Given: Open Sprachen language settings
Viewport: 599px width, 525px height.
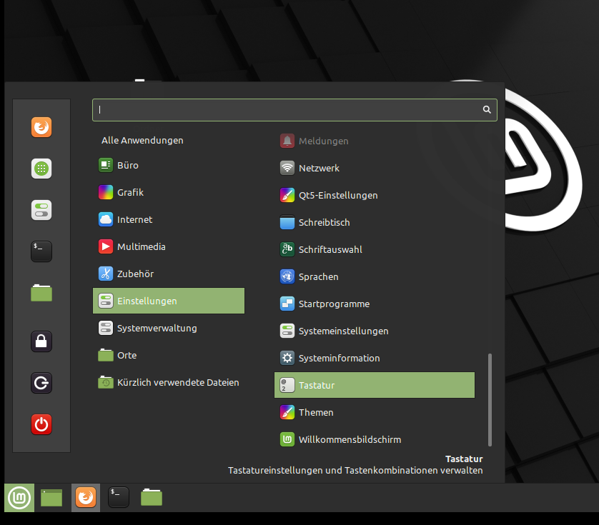Looking at the screenshot, I should click(x=375, y=276).
